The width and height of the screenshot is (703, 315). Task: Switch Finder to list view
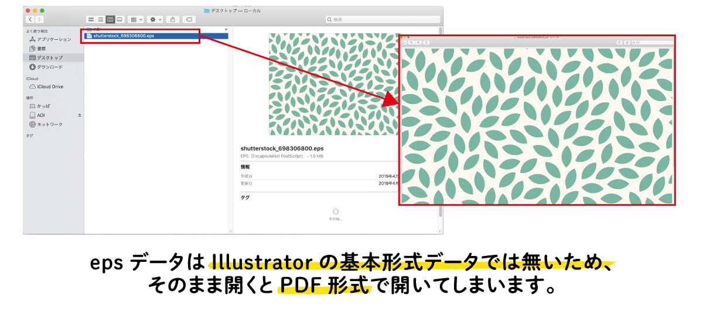pyautogui.click(x=100, y=19)
